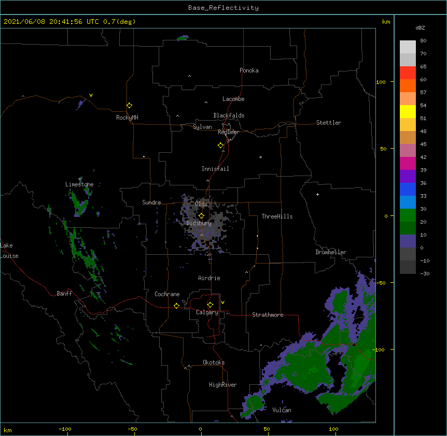Click the Cochrane label
447x436 pixels.
[167, 294]
